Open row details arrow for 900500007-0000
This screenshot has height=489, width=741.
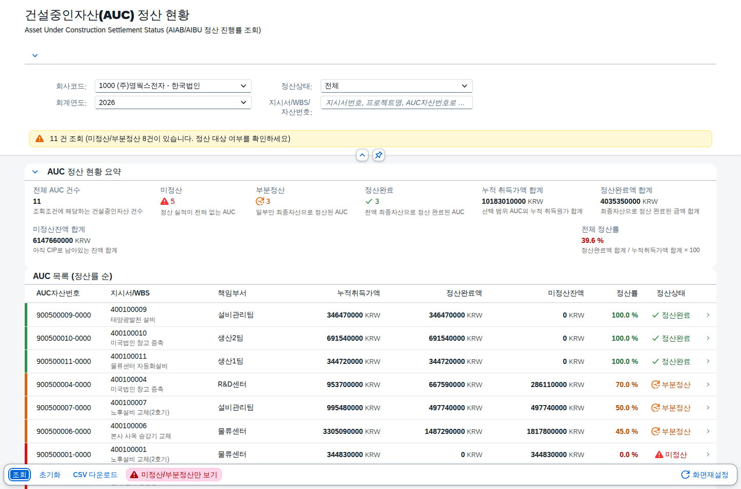click(x=708, y=408)
